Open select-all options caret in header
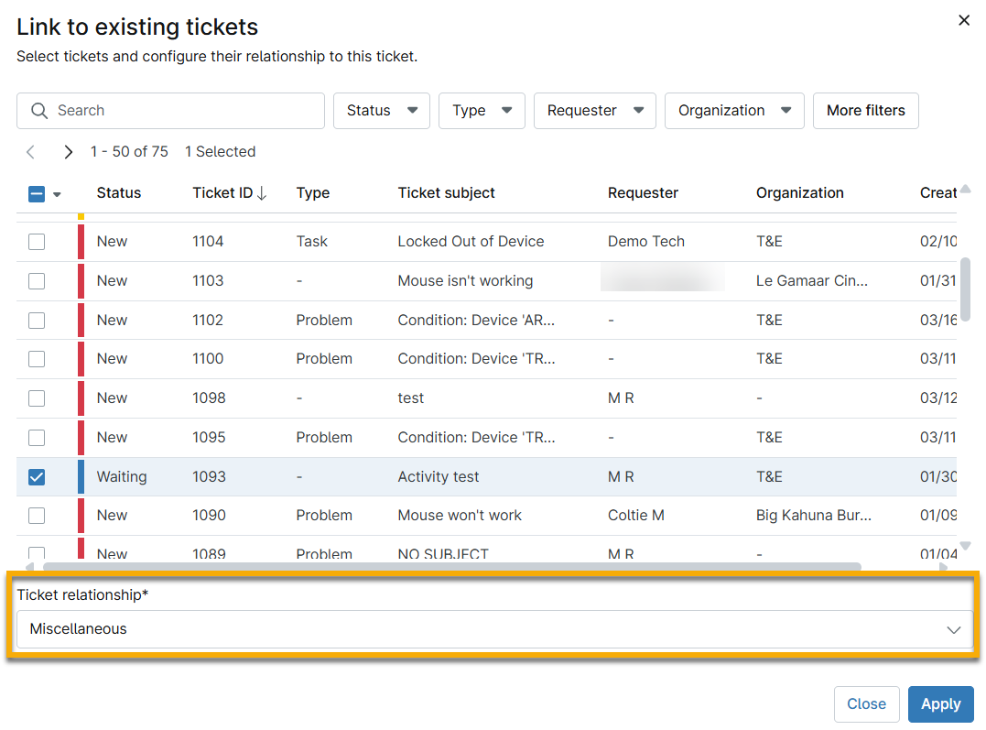The width and height of the screenshot is (986, 730). pos(57,194)
